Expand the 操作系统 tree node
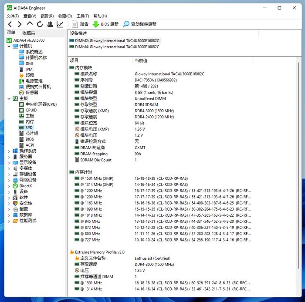This screenshot has height=302, width=305. coord(9,151)
